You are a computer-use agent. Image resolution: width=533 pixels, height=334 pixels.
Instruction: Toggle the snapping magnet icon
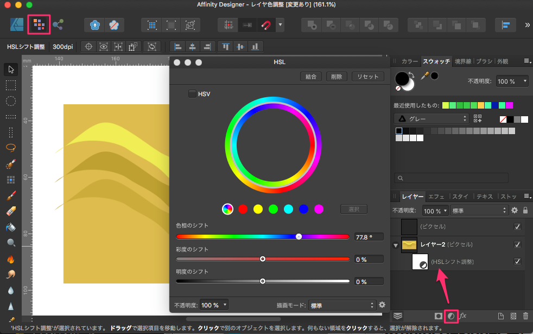[x=265, y=24]
